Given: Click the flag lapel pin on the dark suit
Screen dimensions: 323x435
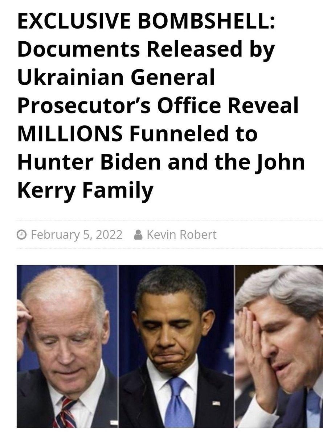Looking at the screenshot, I should click(x=216, y=403).
